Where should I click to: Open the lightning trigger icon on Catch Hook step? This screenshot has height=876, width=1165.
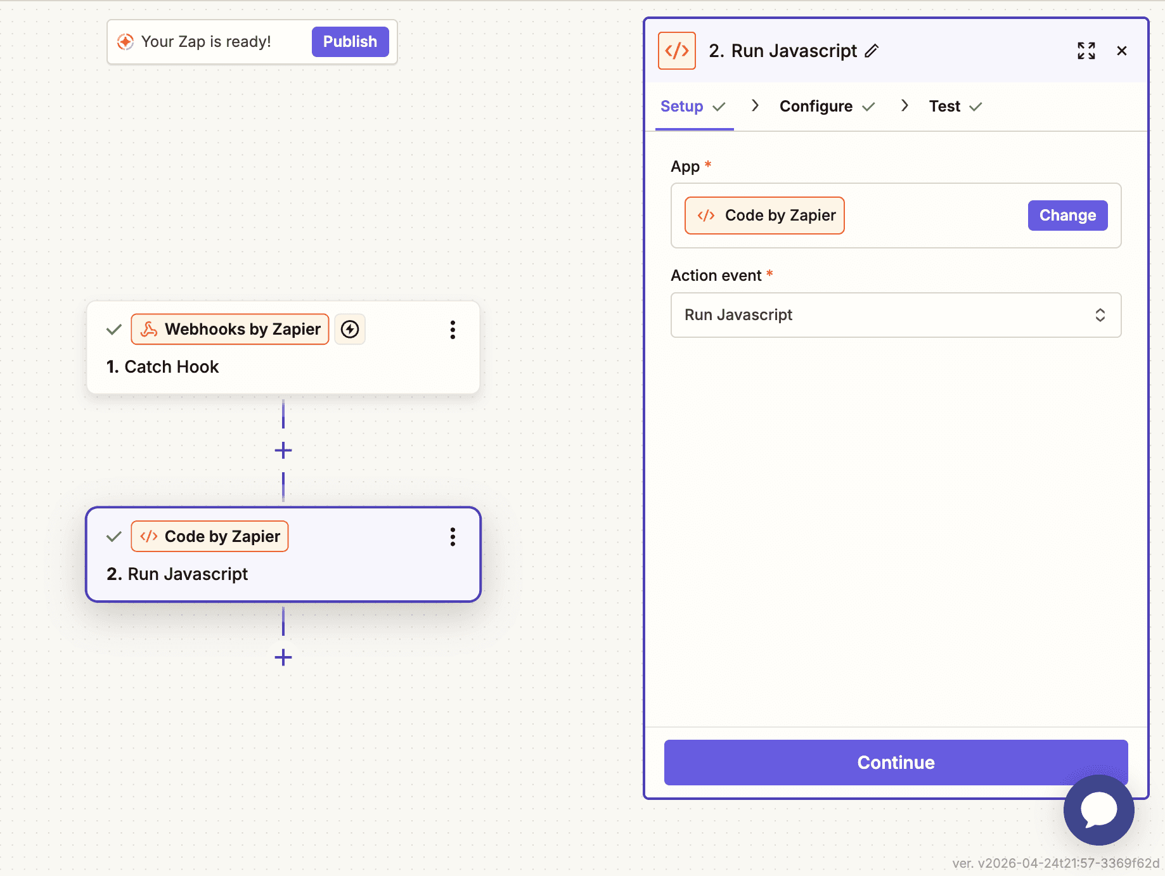pos(349,329)
